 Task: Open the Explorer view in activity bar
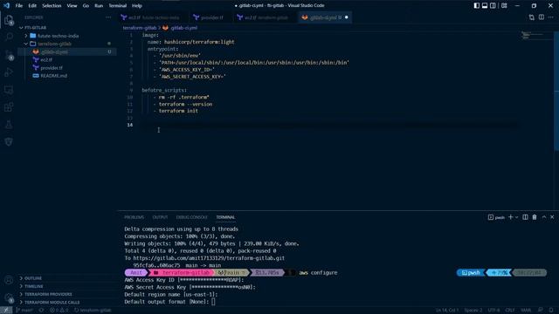[9, 20]
